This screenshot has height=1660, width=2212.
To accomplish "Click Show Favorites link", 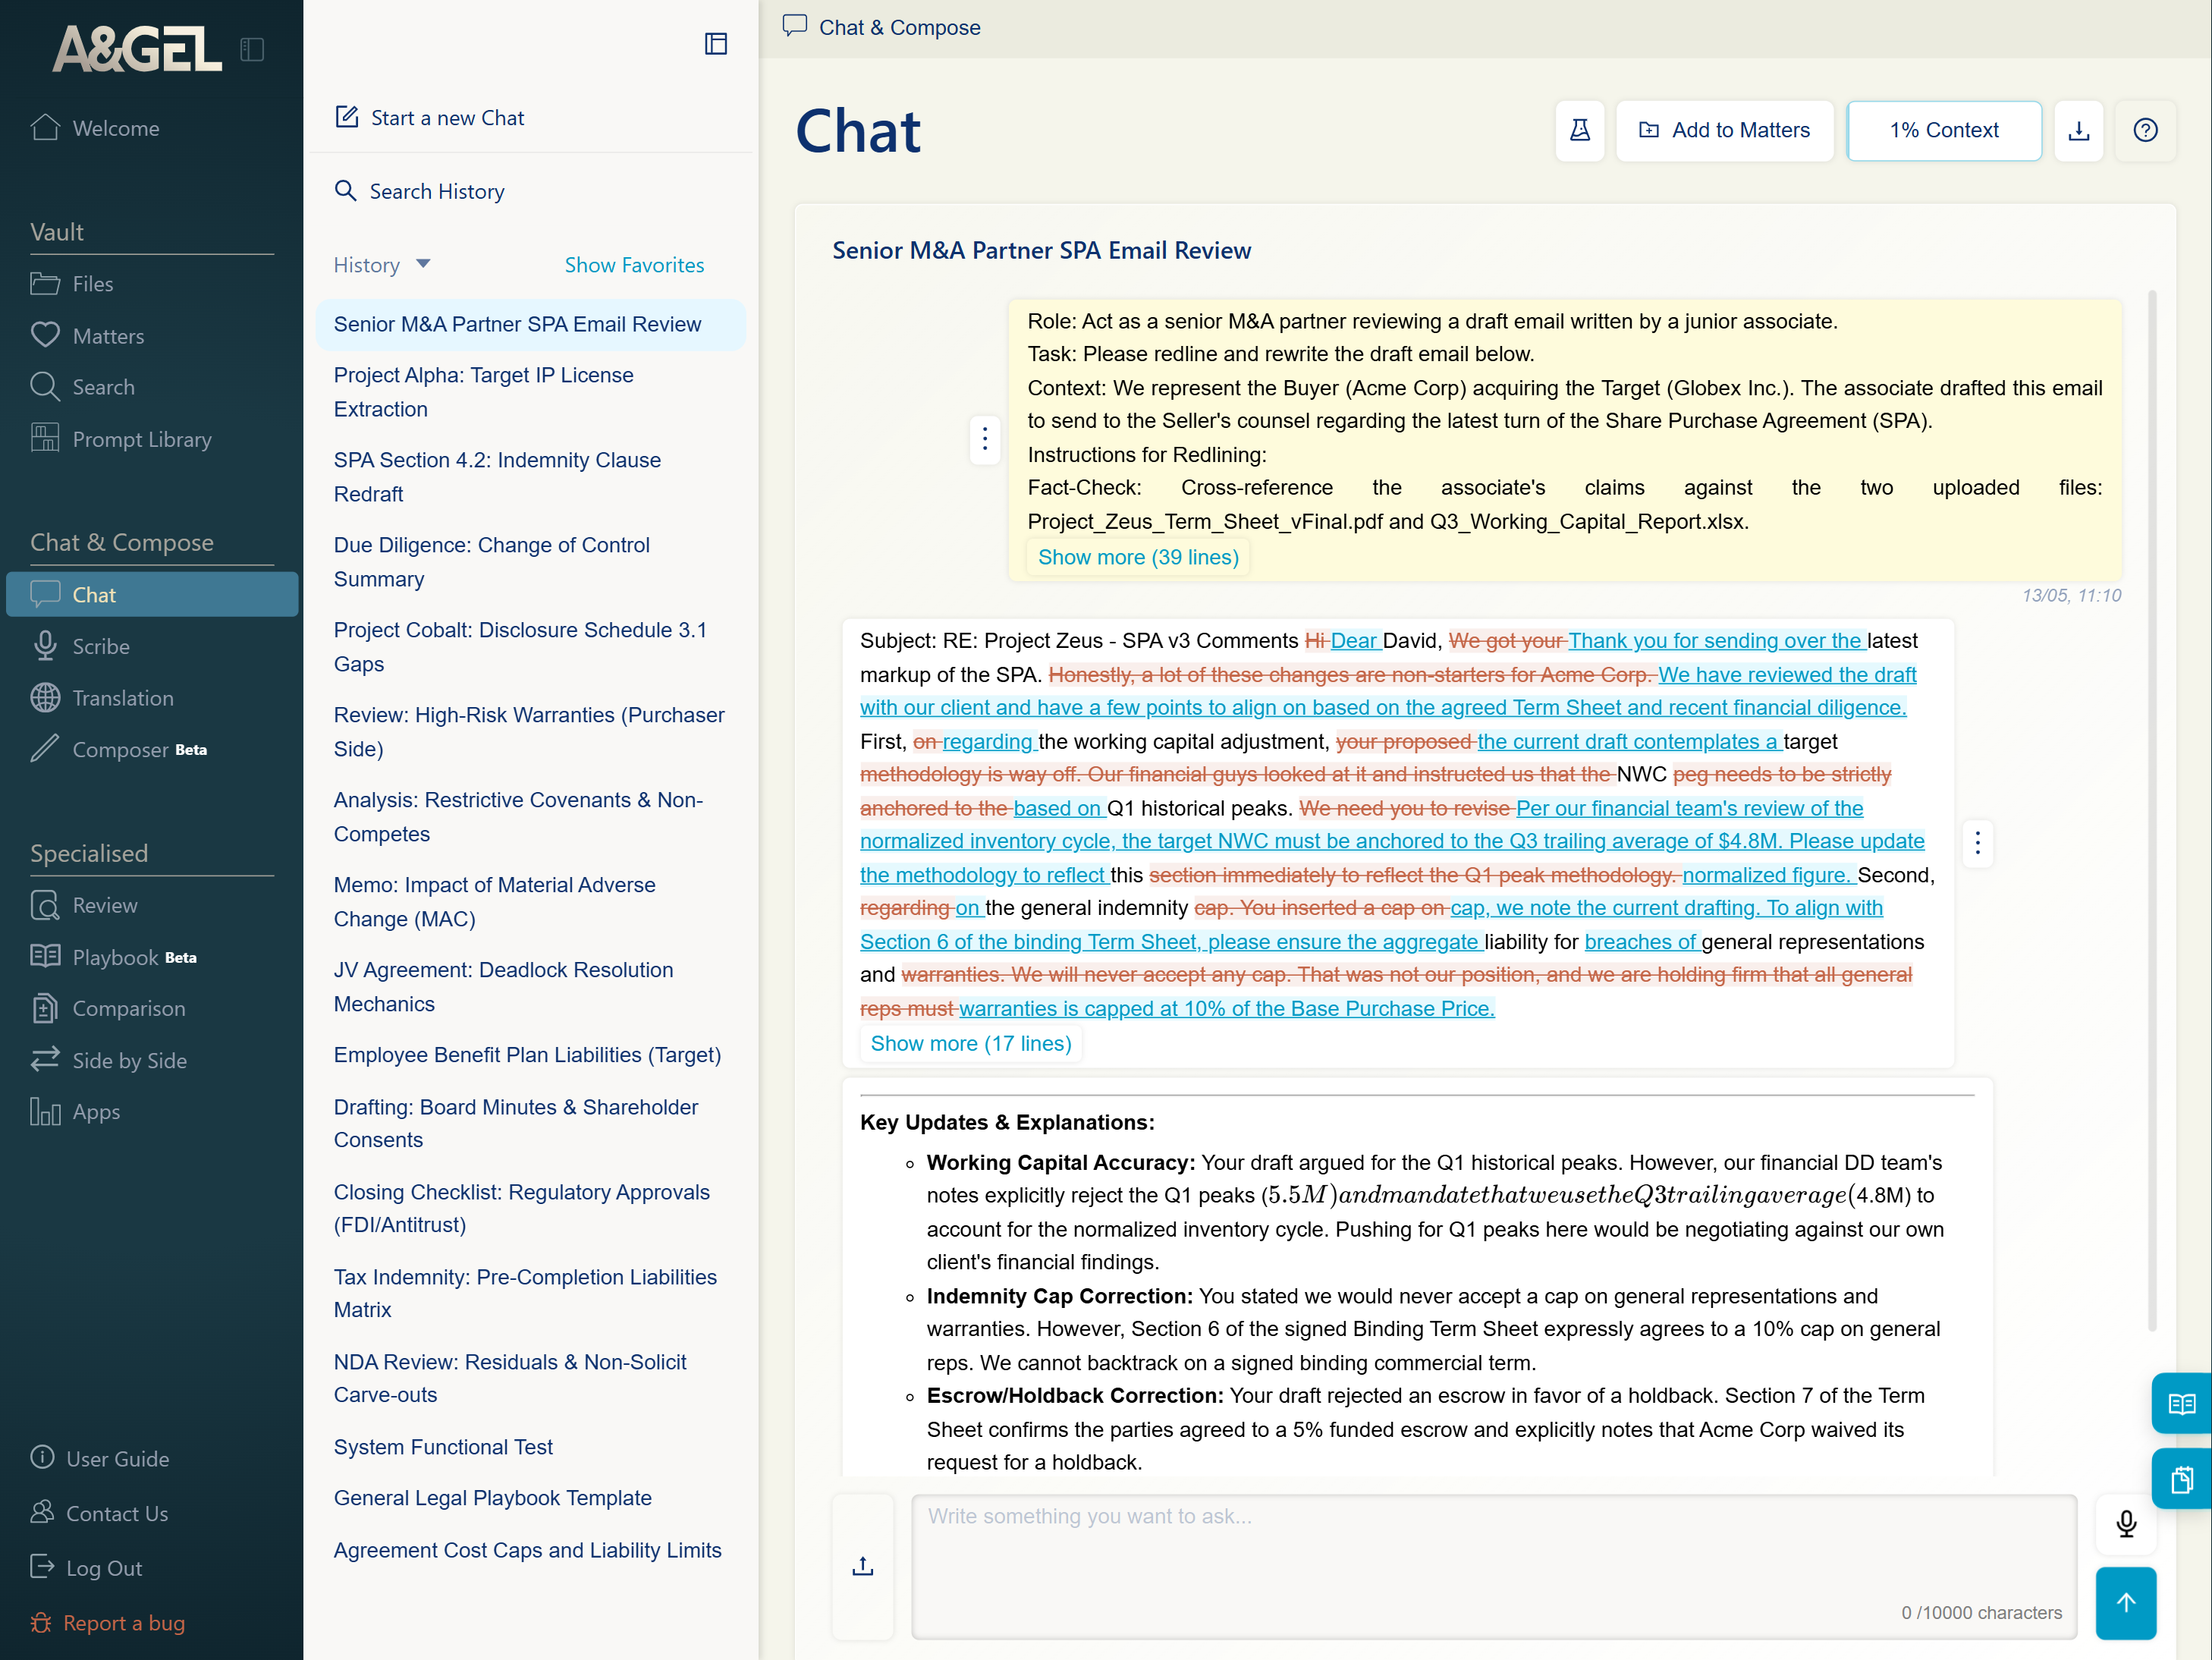I will [634, 265].
